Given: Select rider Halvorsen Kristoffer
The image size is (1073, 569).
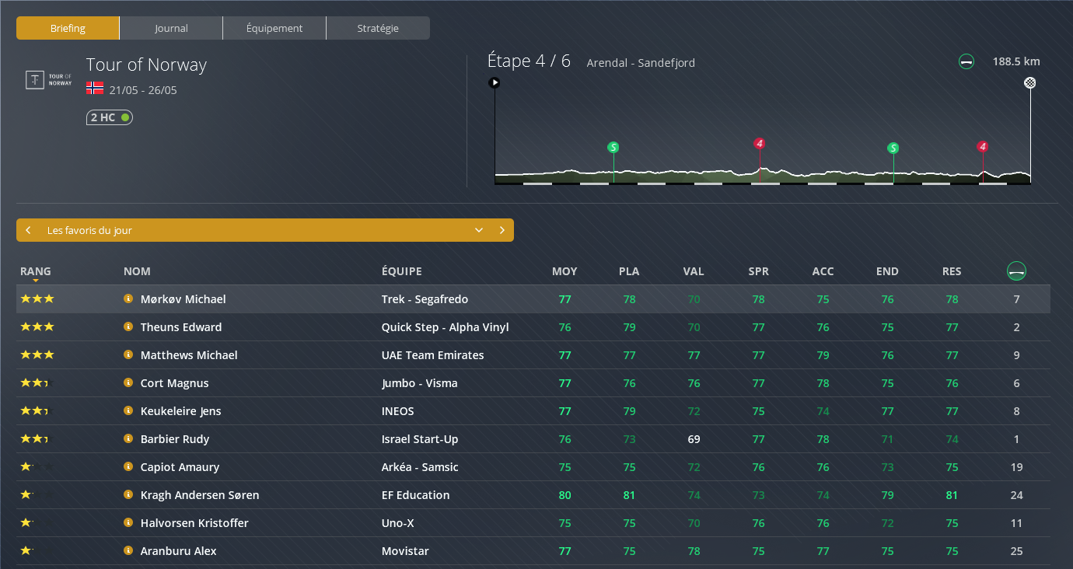Looking at the screenshot, I should [x=194, y=523].
